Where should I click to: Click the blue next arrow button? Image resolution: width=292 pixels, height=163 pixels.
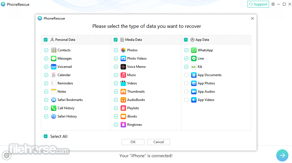coord(282,155)
